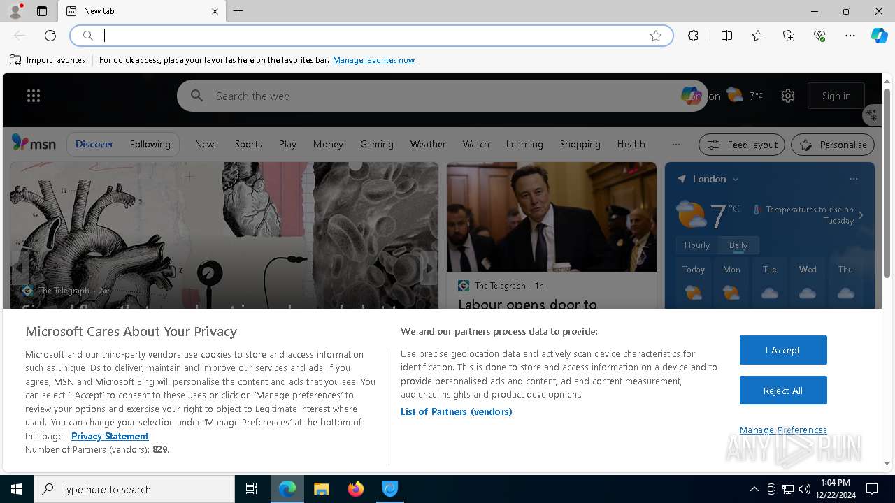Open the Edge profile icon
This screenshot has width=895, height=503.
pyautogui.click(x=15, y=11)
